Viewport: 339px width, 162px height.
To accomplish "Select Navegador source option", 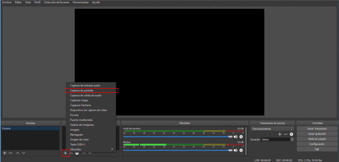I will click(91, 135).
